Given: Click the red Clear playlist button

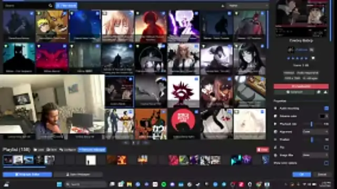Looking at the screenshot, I should [x=263, y=150].
